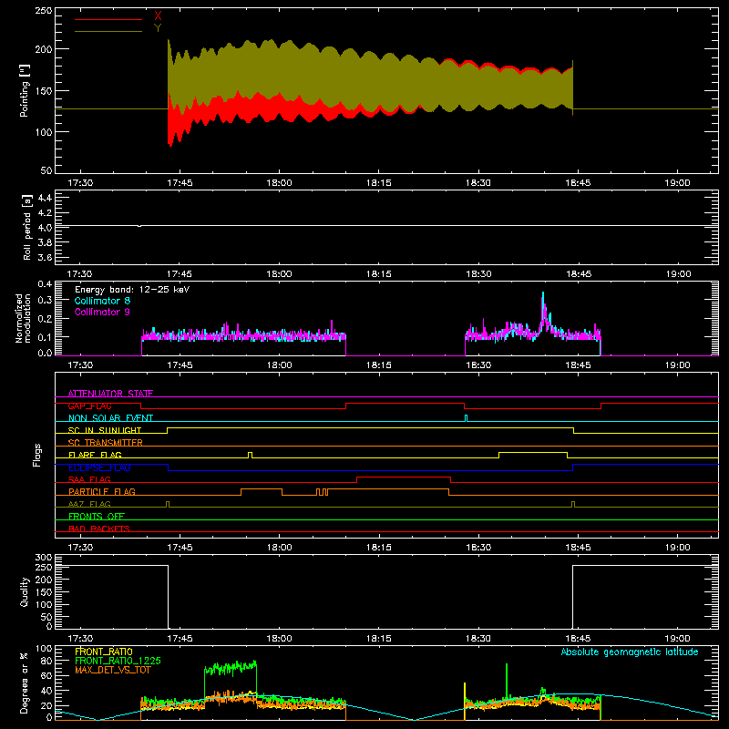Click the orange MAX_DET_VS_TOT legend entry

(112, 670)
